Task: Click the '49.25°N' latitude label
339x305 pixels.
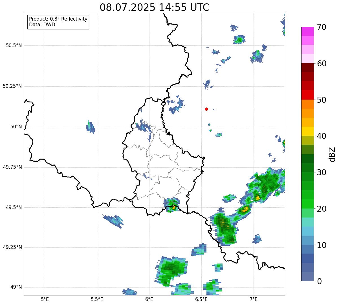Action: tap(12, 247)
